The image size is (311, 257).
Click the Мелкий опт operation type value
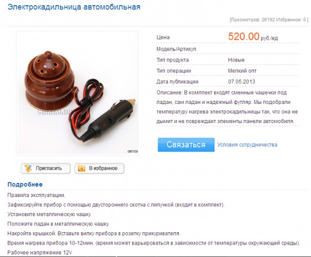click(x=242, y=71)
